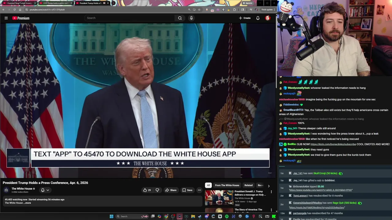Screen dimensions: 392x220
Task: Open a new browser tab with plus button
Action: (x=114, y=3)
